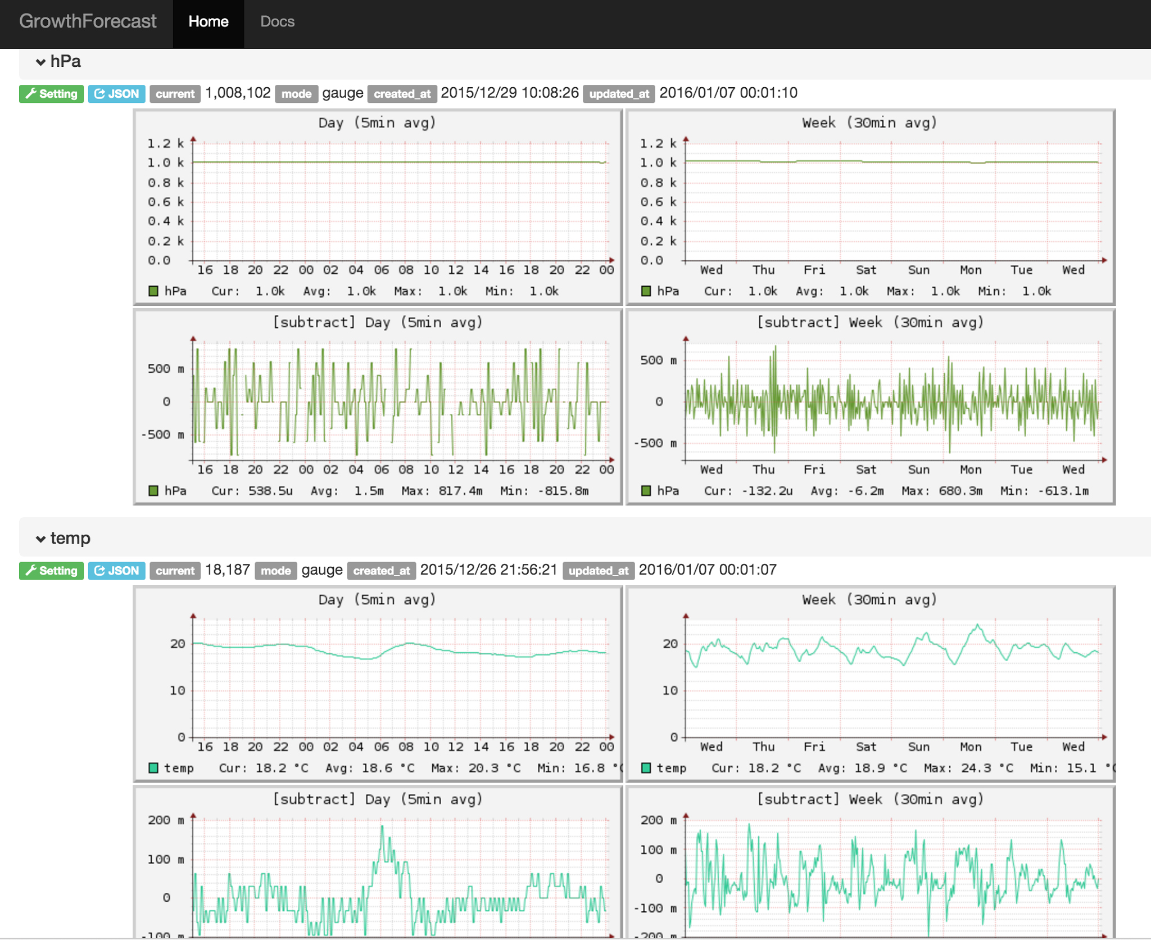
Task: Collapse the hPa section chevron
Action: pos(40,62)
